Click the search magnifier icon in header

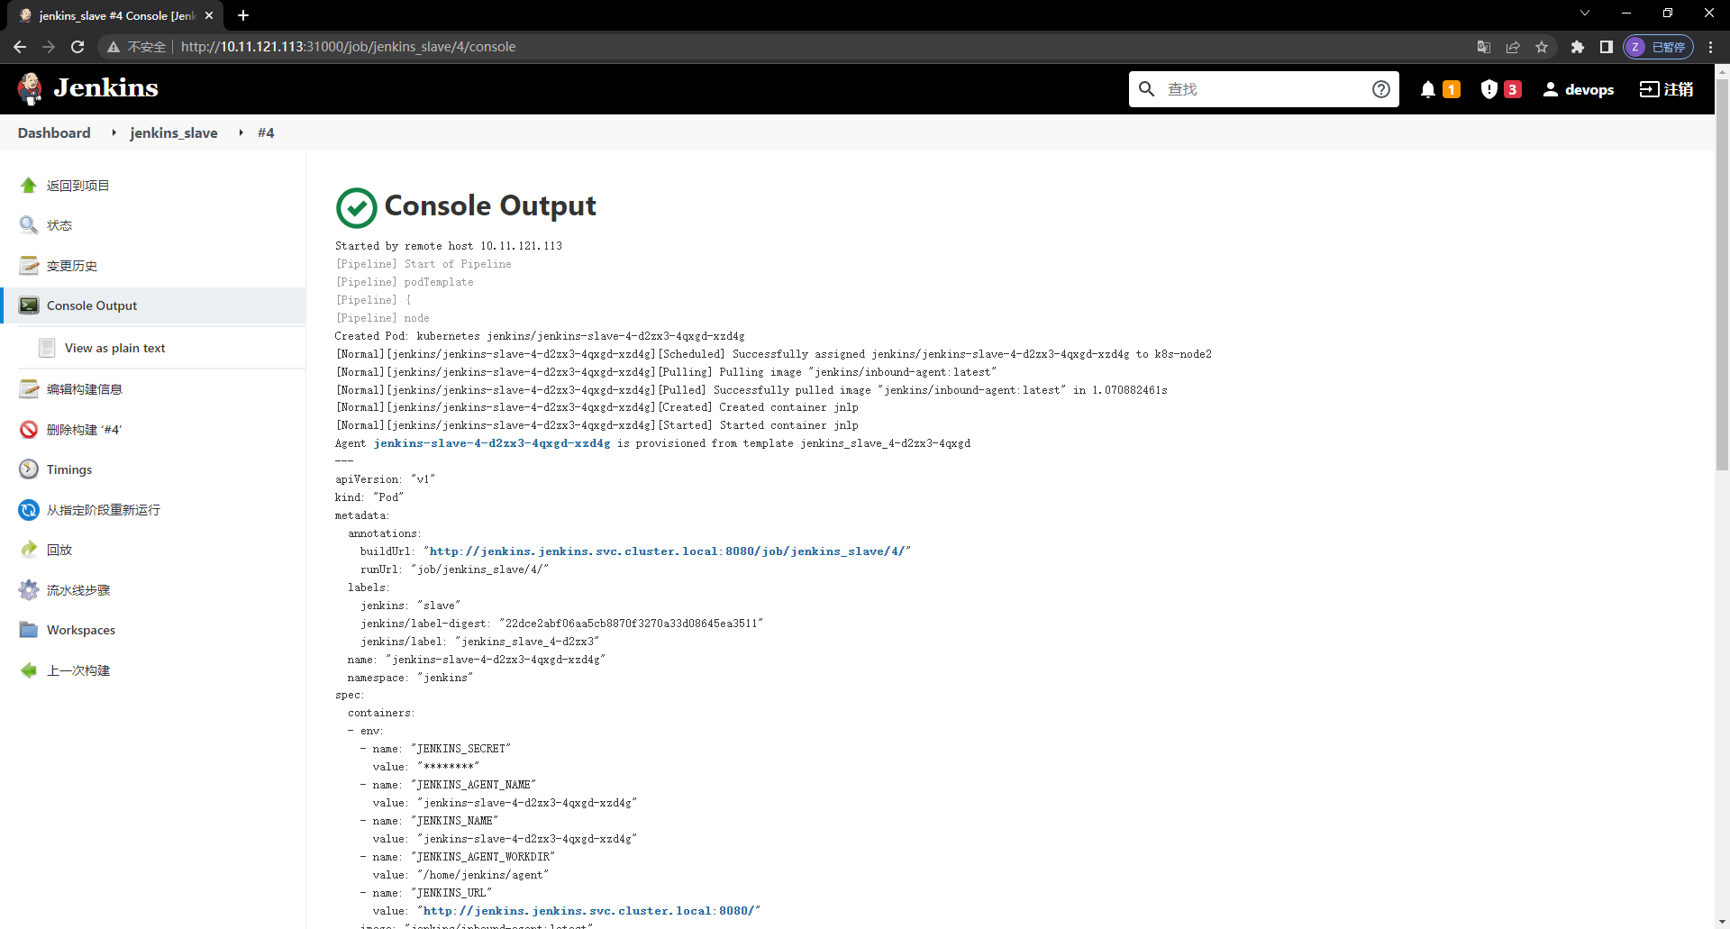tap(1146, 88)
